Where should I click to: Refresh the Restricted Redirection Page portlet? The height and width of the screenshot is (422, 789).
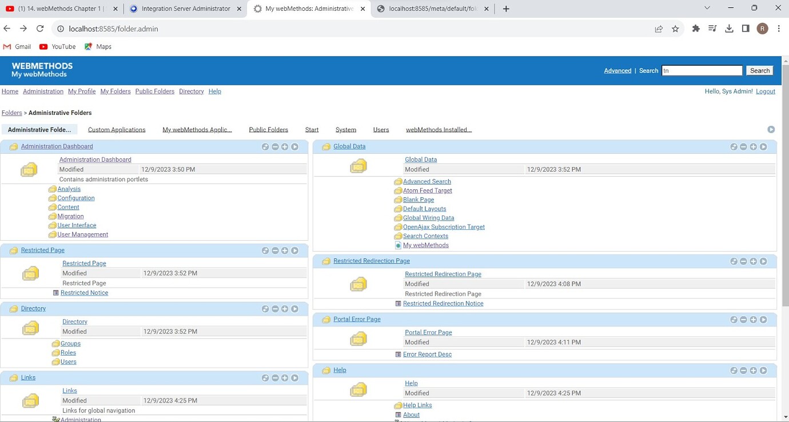coord(734,261)
